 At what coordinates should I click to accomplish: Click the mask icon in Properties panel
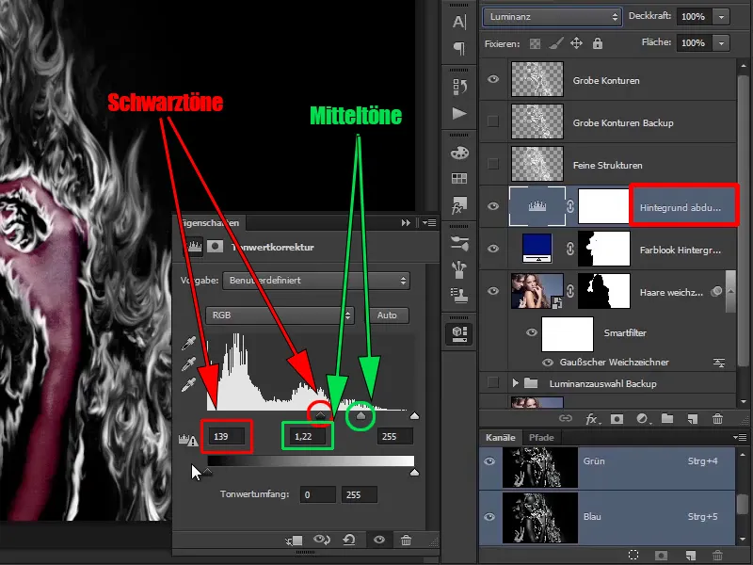point(215,247)
